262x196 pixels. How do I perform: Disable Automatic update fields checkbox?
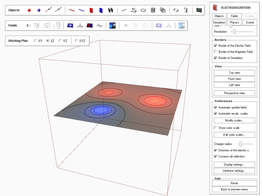click(215, 107)
